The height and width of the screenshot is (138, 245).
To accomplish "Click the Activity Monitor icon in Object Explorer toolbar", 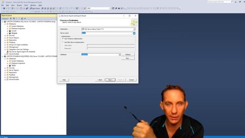I will tap(25, 19).
